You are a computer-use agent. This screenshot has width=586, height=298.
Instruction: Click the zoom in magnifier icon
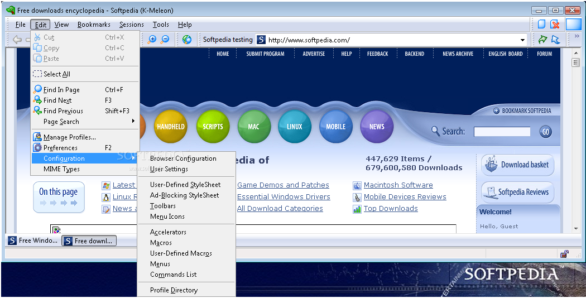pos(152,39)
